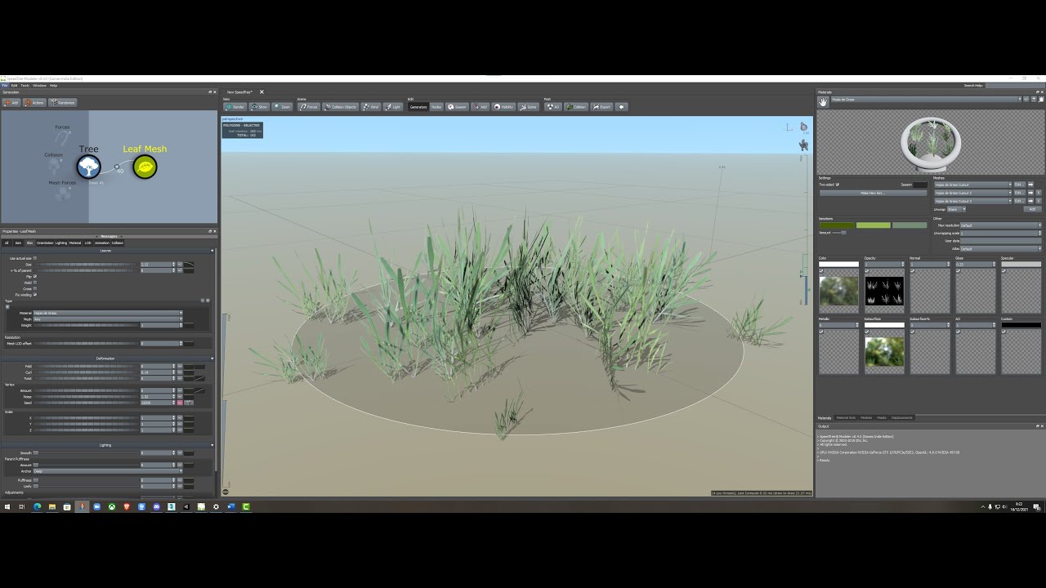
Task: Collapse the Lighting section header
Action: [108, 445]
